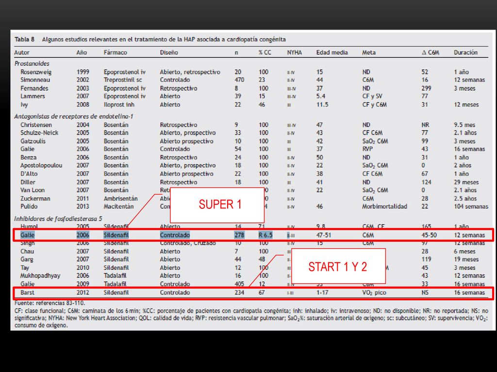This screenshot has width=497, height=372.
Task: Select the "Prostanoides" section heading
Action: (32, 63)
